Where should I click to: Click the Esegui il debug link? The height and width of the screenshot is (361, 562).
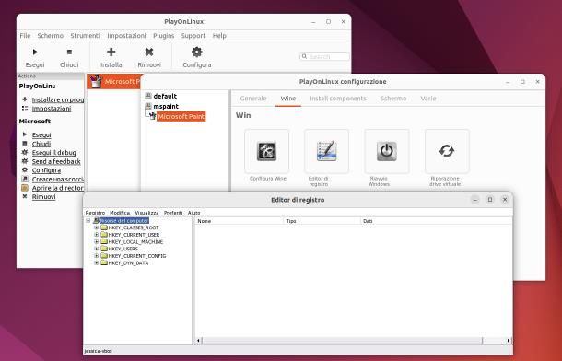(53, 153)
